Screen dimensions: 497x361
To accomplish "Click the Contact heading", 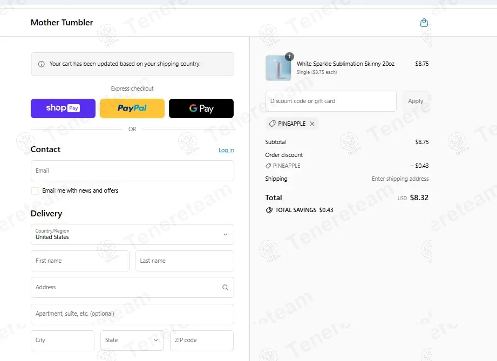I will tap(45, 149).
